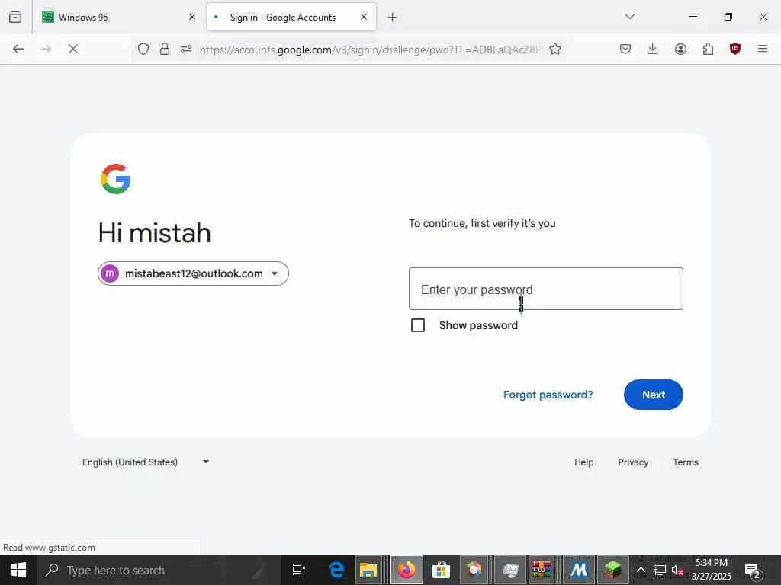Show hidden system tray icons
This screenshot has height=585, width=781.
pyautogui.click(x=641, y=570)
